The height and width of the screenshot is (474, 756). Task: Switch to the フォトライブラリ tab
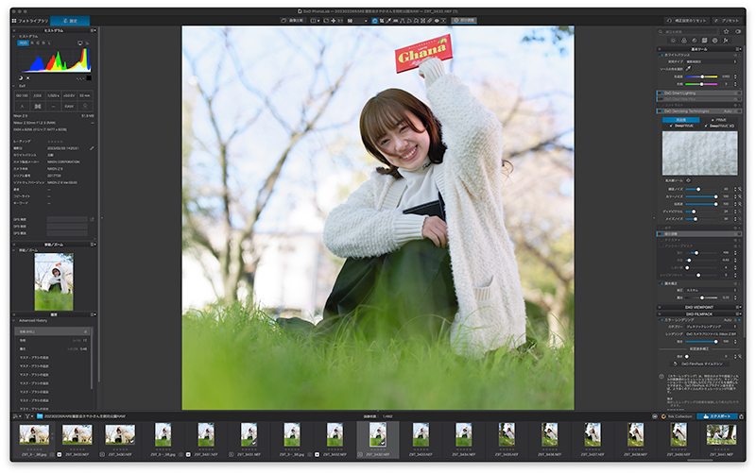tap(30, 21)
